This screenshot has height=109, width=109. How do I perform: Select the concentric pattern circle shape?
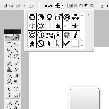point(67,35)
